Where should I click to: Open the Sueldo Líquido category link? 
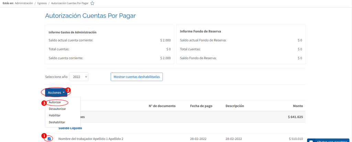point(70,128)
